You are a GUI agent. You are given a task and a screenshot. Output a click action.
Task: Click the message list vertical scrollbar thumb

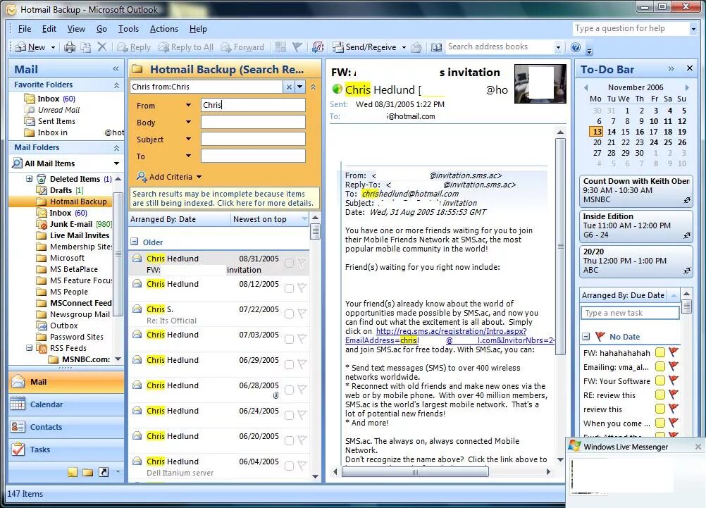point(315,232)
